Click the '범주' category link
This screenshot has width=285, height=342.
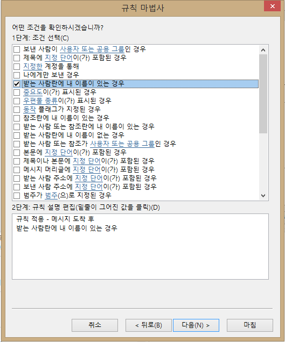coord(51,195)
